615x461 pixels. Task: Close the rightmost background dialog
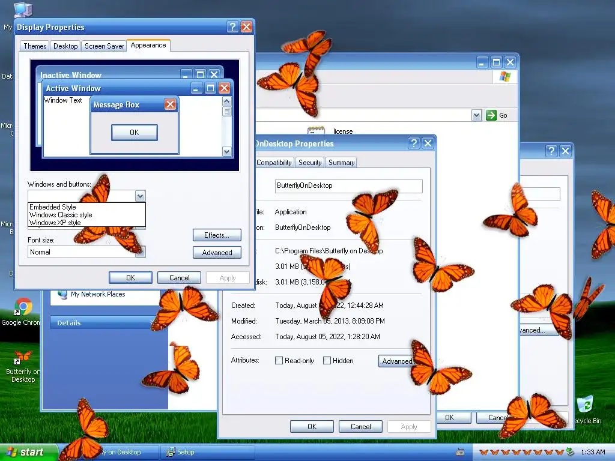pos(565,151)
